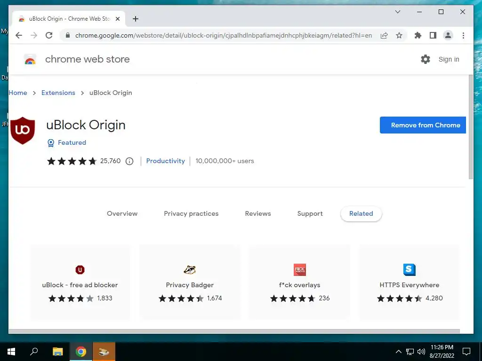The width and height of the screenshot is (482, 361).
Task: Share this page via address bar icon
Action: (x=384, y=35)
